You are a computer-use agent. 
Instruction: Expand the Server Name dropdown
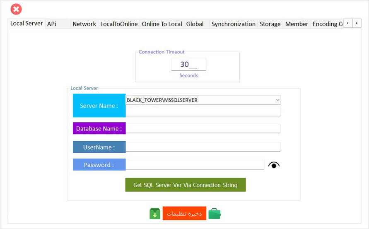pyautogui.click(x=277, y=100)
